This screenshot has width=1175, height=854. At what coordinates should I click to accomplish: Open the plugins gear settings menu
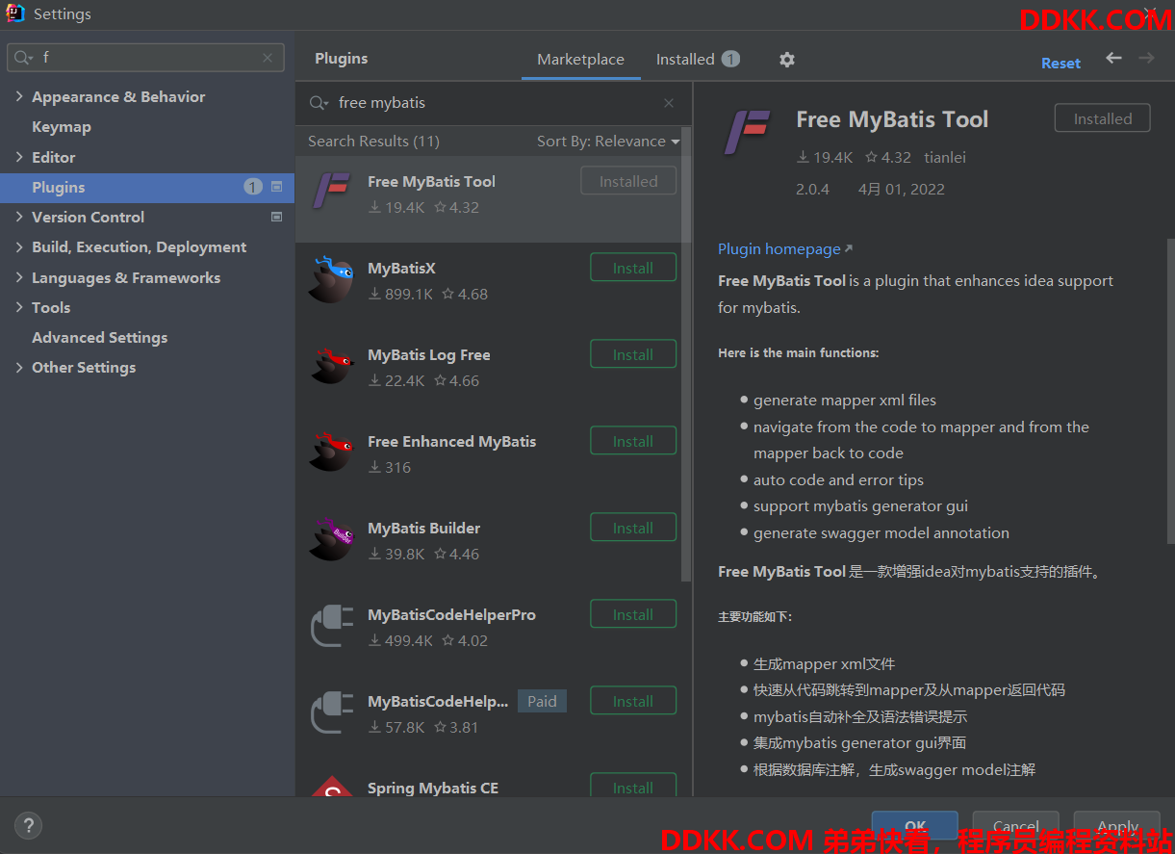[787, 60]
